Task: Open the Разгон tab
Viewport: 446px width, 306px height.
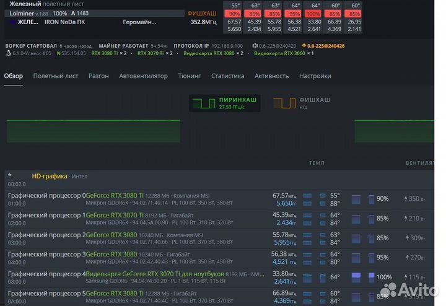Action: [98, 76]
